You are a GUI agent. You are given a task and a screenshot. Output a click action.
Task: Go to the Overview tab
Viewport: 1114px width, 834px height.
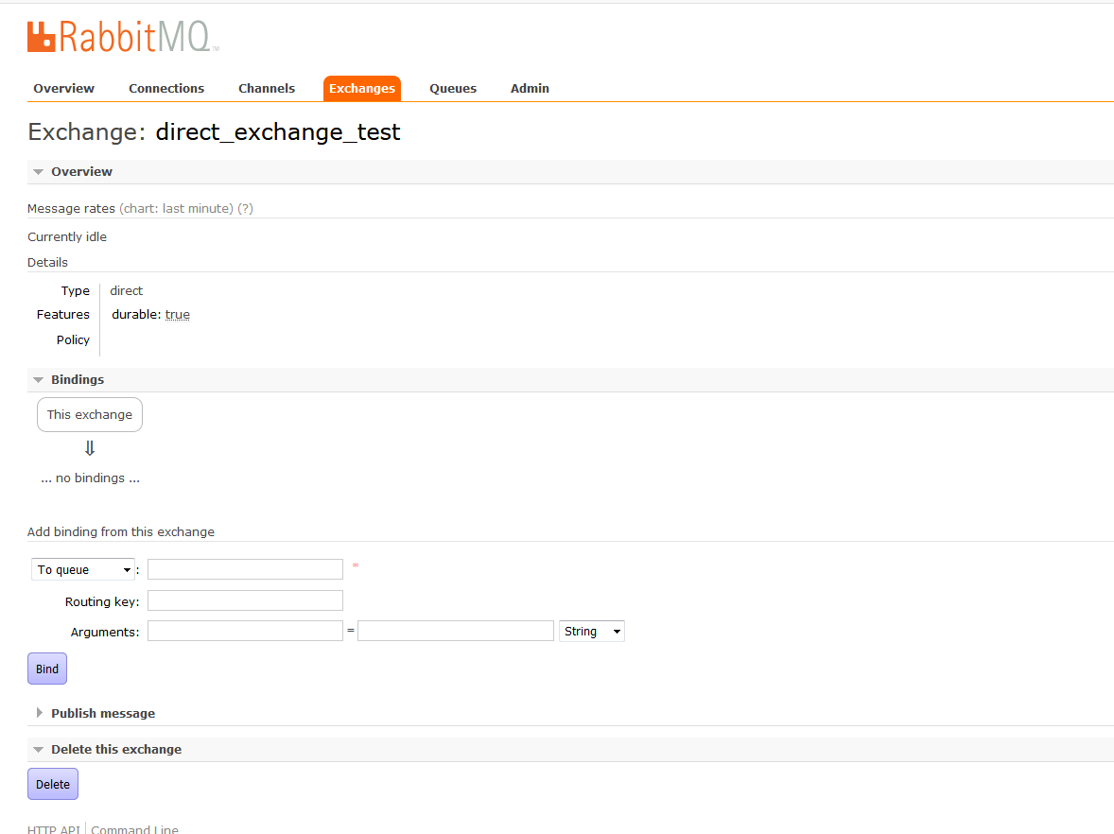[x=63, y=88]
